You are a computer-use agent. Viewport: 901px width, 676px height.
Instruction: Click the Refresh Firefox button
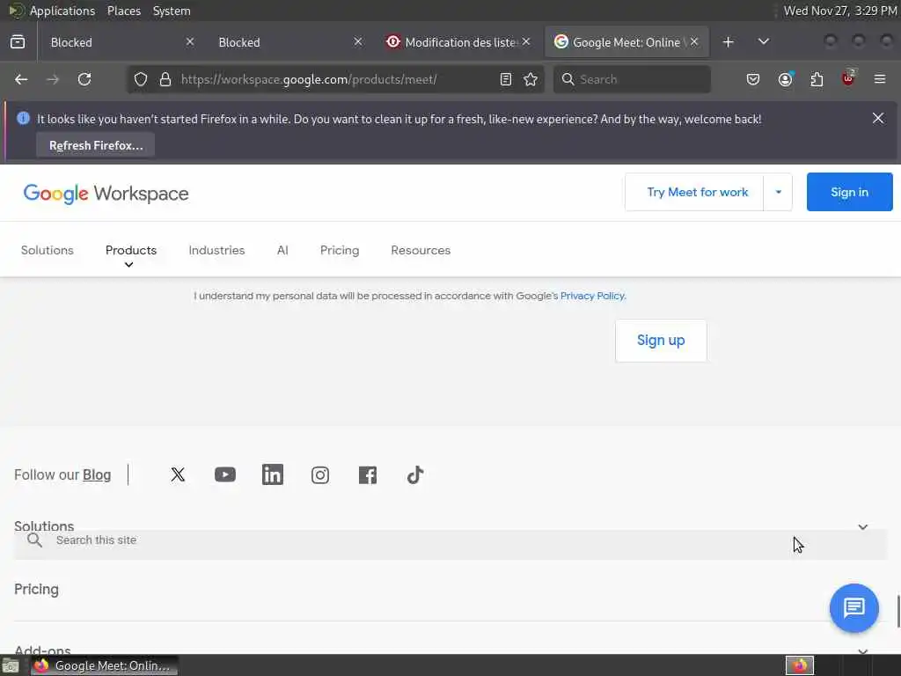point(95,145)
